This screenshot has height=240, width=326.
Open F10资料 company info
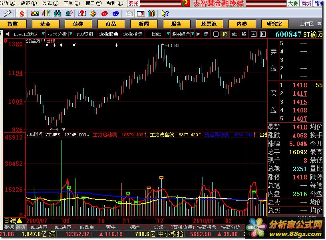tap(85, 34)
